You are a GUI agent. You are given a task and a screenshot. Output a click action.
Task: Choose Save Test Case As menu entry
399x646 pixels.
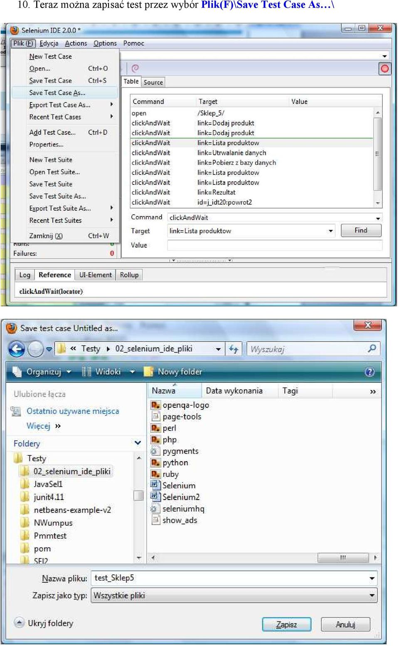pos(65,92)
